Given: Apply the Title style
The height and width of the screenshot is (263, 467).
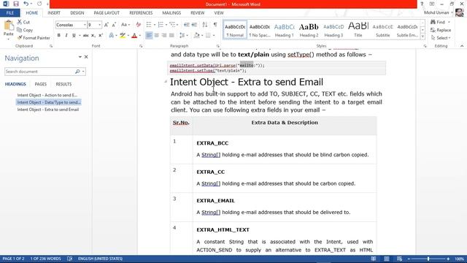Looking at the screenshot, I should [x=358, y=29].
